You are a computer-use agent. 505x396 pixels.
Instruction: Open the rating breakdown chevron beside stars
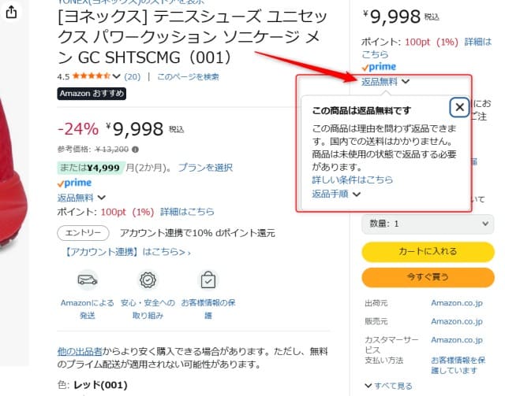[117, 76]
